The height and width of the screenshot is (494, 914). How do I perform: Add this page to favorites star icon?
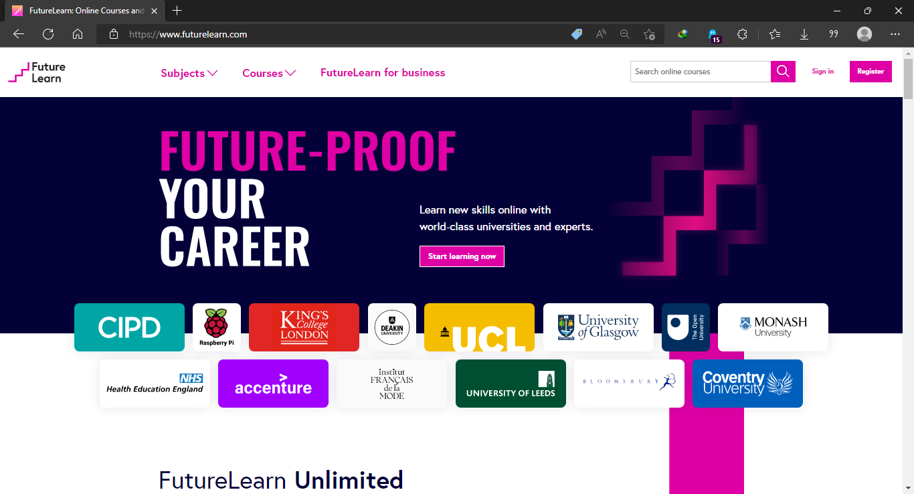[649, 34]
